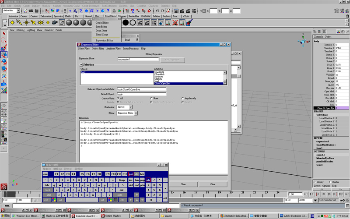This screenshot has height=219, width=350.
Task: Click the hollow black ring shelf icon
Action: pos(133,23)
